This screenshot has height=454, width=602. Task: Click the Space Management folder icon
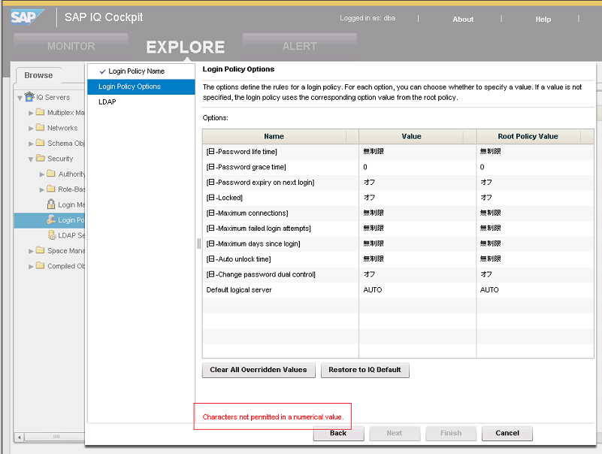(x=41, y=250)
